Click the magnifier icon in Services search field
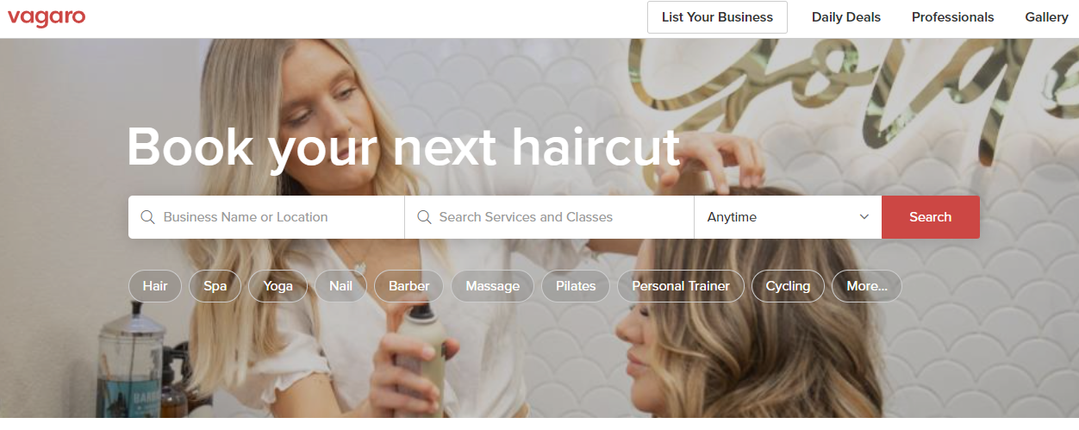 coord(424,217)
